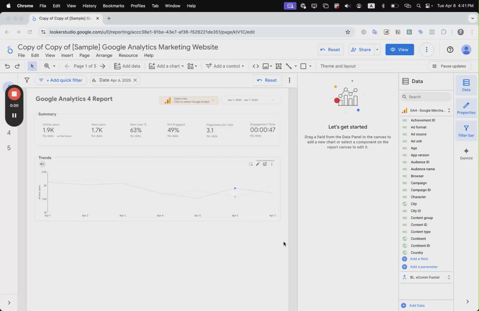Pause the screen recording
Screen dimensions: 479x311
coord(14,115)
